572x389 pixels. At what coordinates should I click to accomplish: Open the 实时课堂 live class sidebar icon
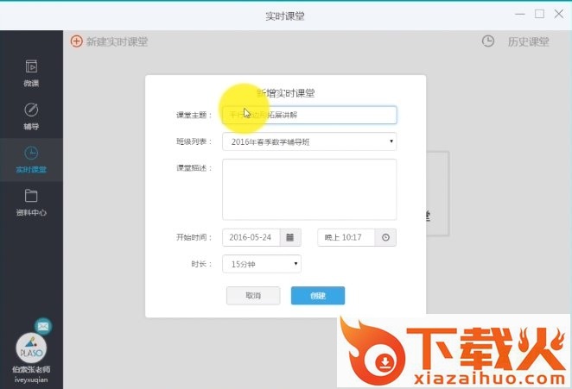31,154
